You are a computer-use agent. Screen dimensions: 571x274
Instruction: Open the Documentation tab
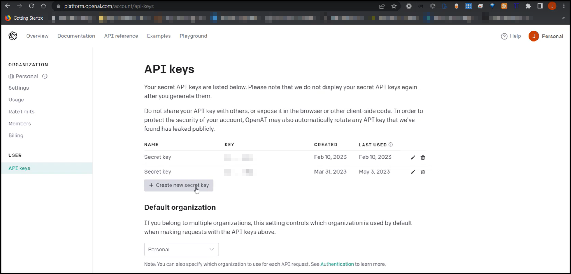pos(76,36)
